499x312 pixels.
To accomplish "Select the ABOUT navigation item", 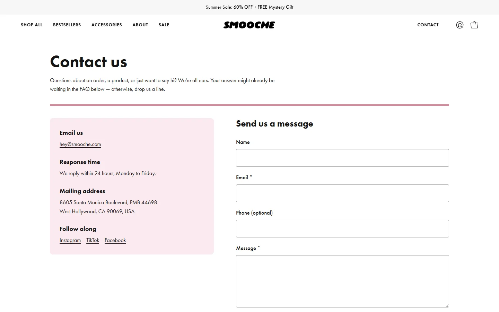I will (x=140, y=25).
